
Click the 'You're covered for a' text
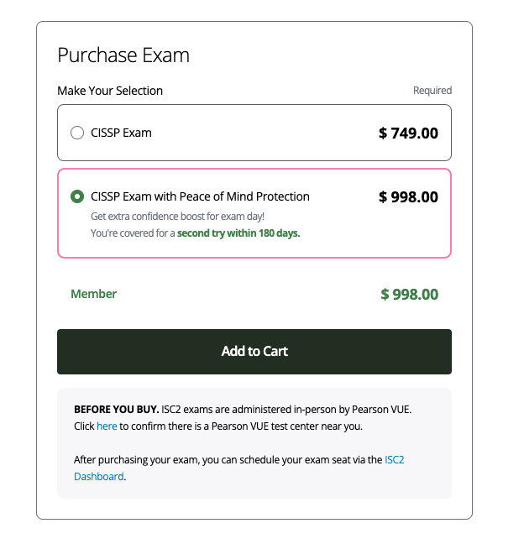[x=132, y=233]
